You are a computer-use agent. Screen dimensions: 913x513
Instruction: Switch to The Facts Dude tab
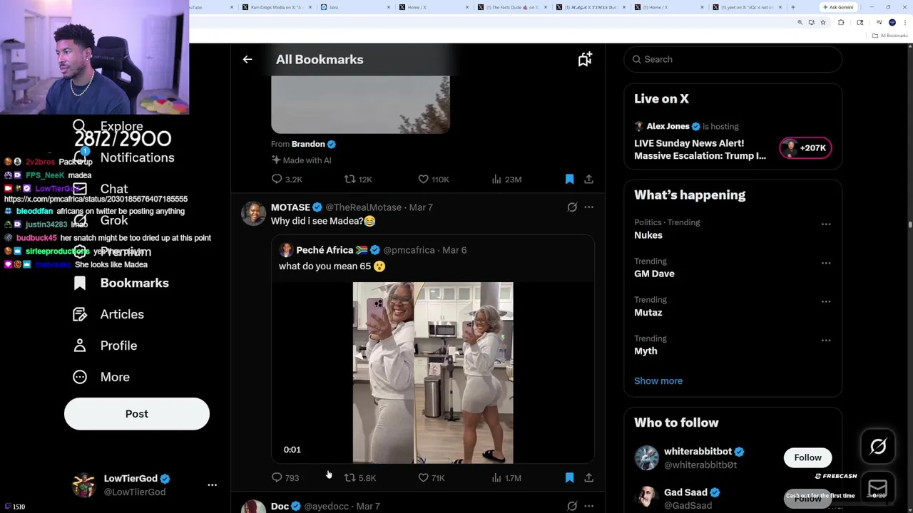coord(510,7)
